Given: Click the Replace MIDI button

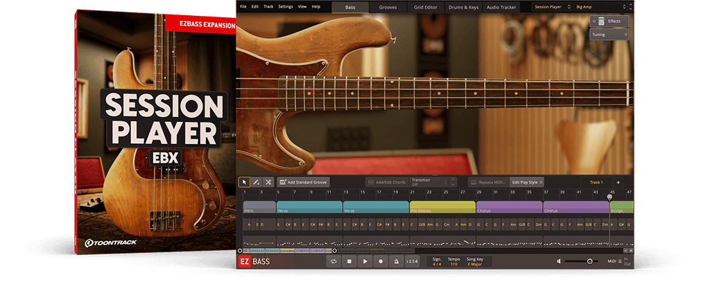Looking at the screenshot, I should click(x=489, y=182).
